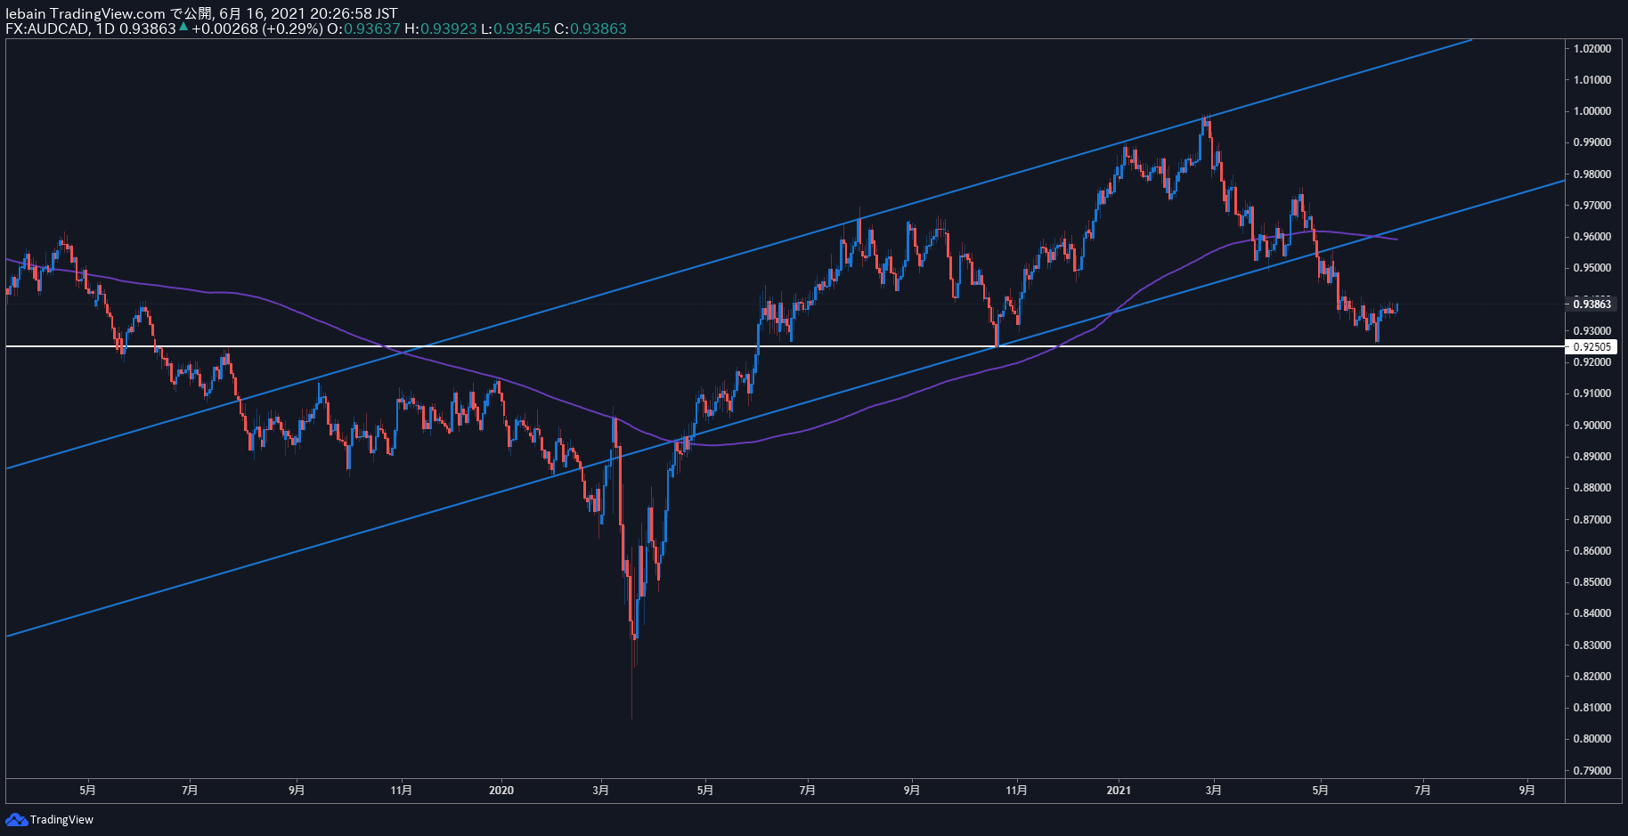Click the '2021' label on the time axis
The image size is (1628, 836).
tap(1119, 791)
